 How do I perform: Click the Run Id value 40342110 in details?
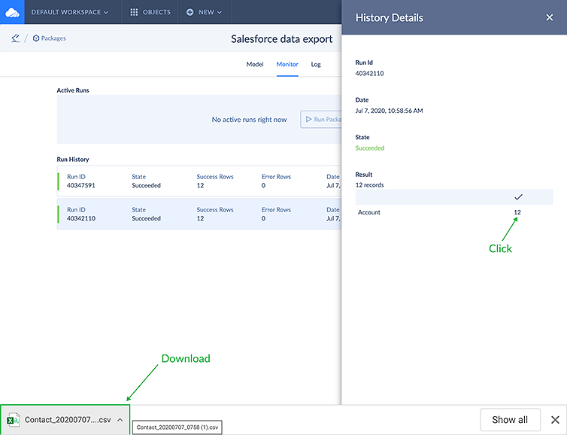(x=369, y=74)
